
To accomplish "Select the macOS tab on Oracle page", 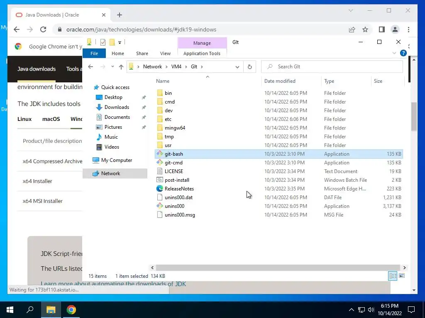I will (x=51, y=119).
